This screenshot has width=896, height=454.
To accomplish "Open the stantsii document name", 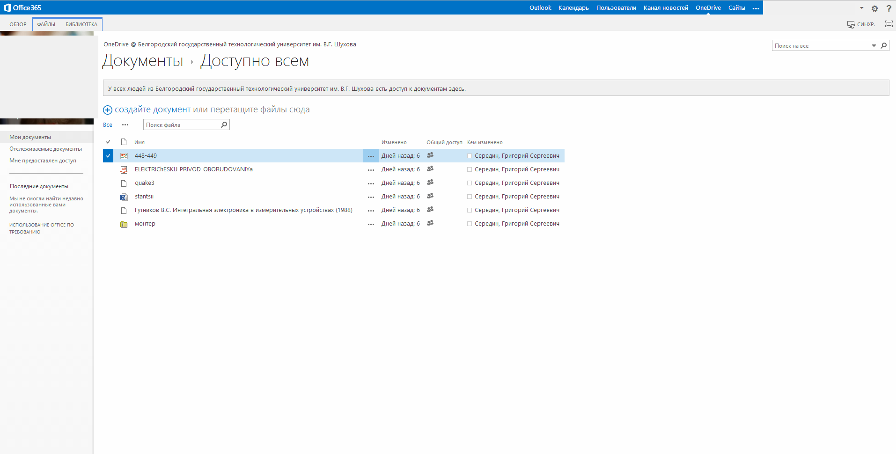I will pyautogui.click(x=144, y=197).
